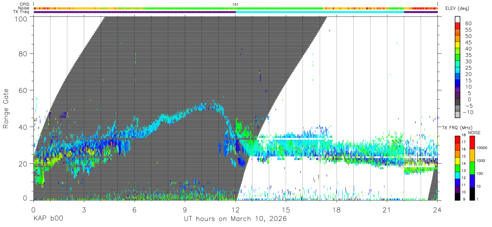This screenshot has height=227, width=492.
Task: Click the green ELEV swatch between 35 and 30
Action: click(x=458, y=58)
